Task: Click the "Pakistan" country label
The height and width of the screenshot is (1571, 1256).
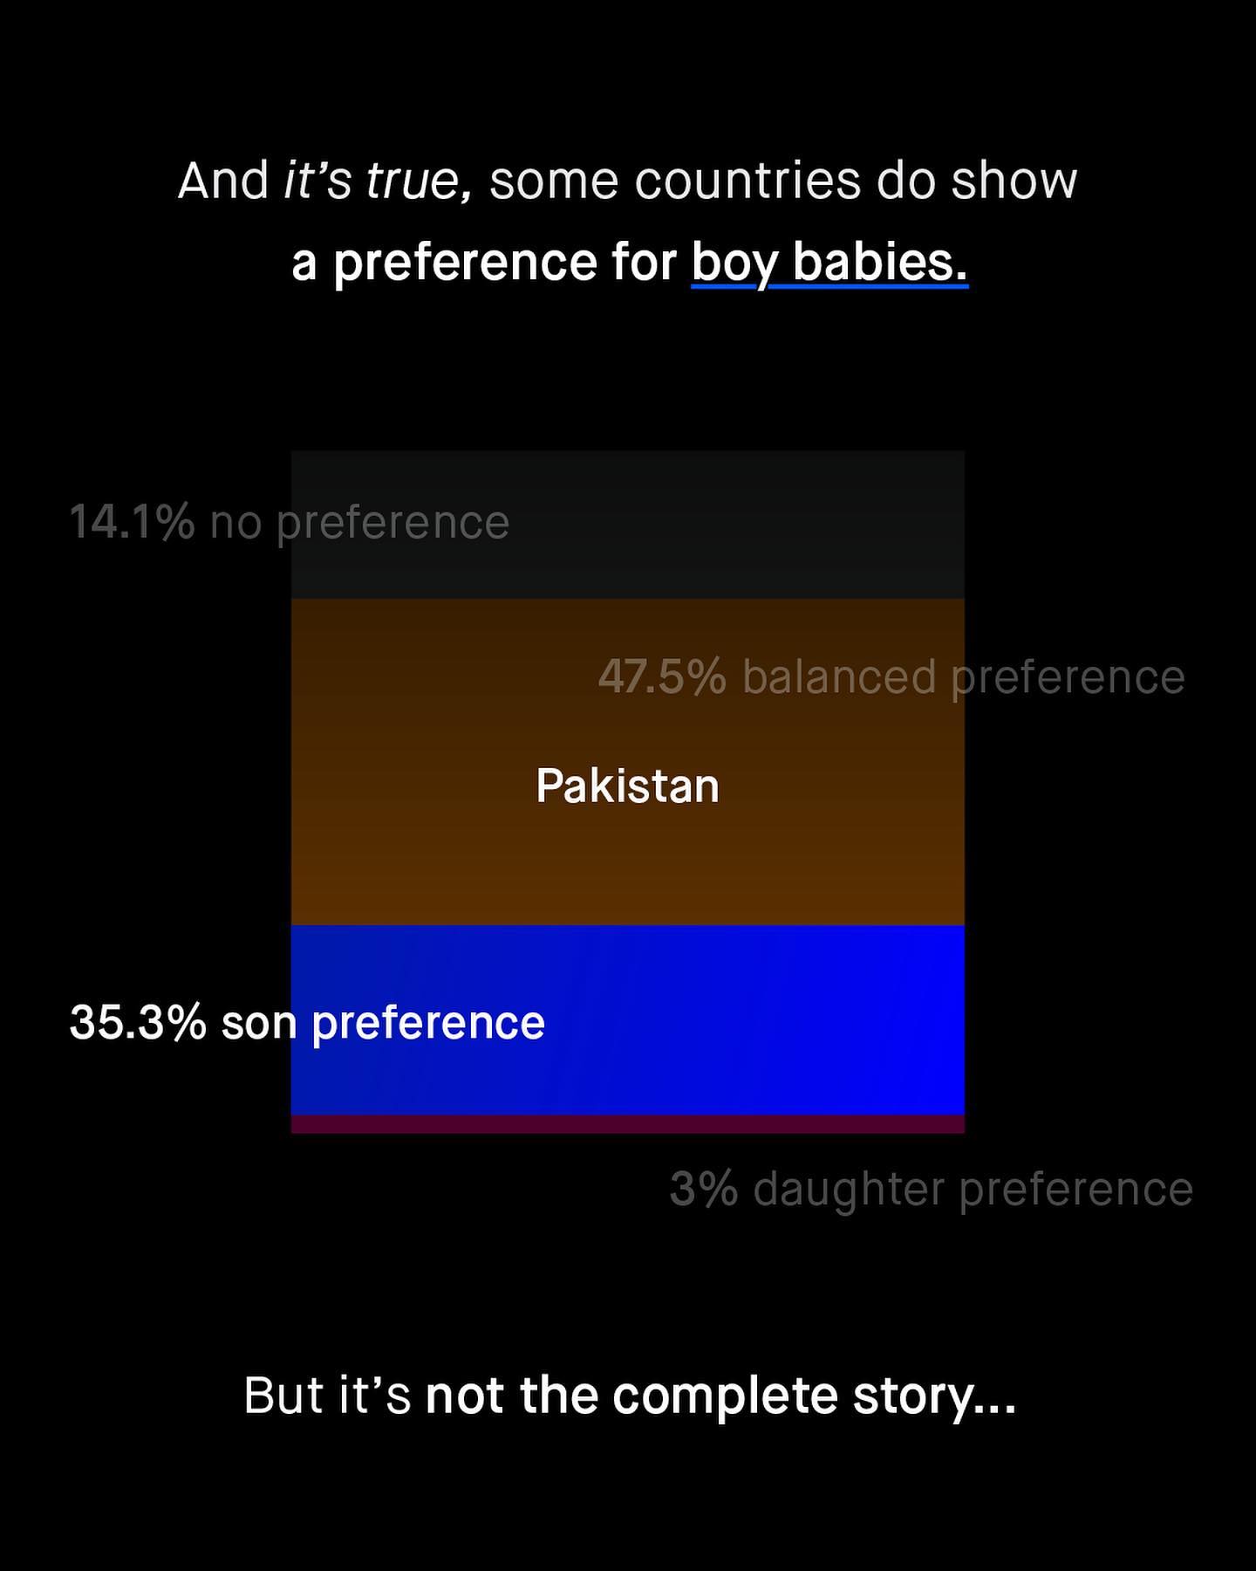Action: pyautogui.click(x=627, y=785)
